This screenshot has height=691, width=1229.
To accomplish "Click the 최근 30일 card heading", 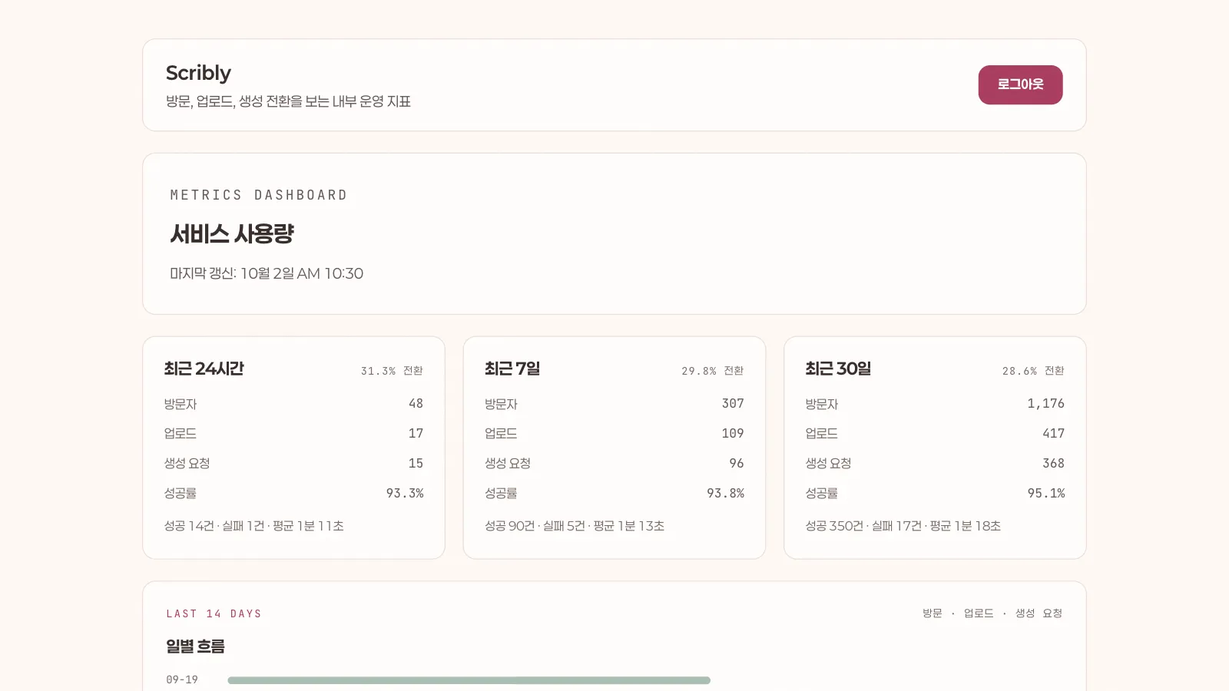I will tap(838, 369).
